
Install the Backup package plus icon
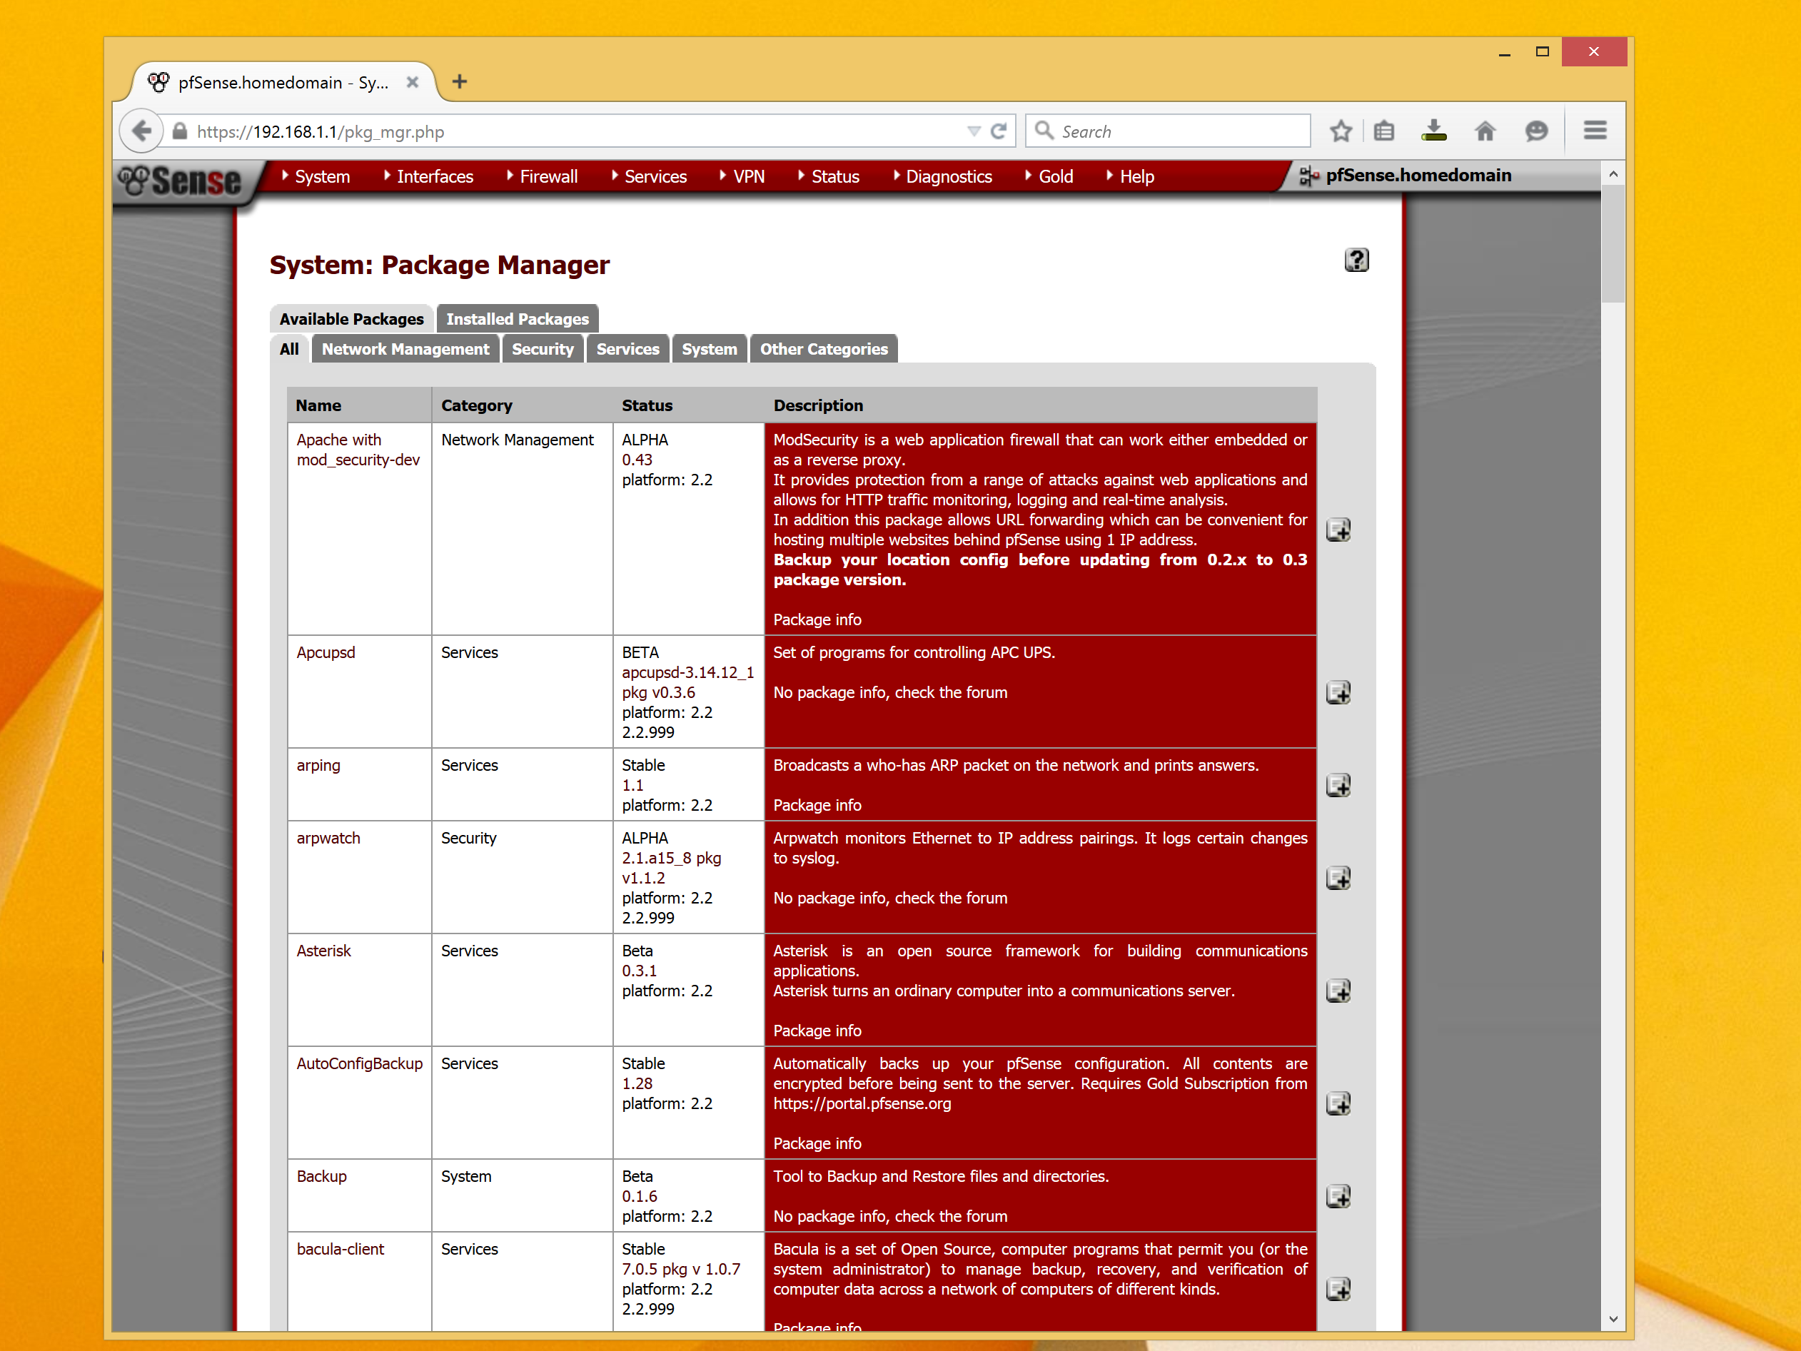pyautogui.click(x=1338, y=1196)
